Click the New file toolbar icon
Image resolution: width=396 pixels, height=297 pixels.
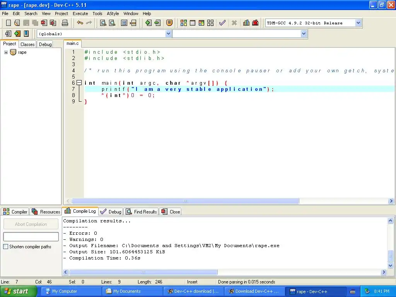coord(9,23)
